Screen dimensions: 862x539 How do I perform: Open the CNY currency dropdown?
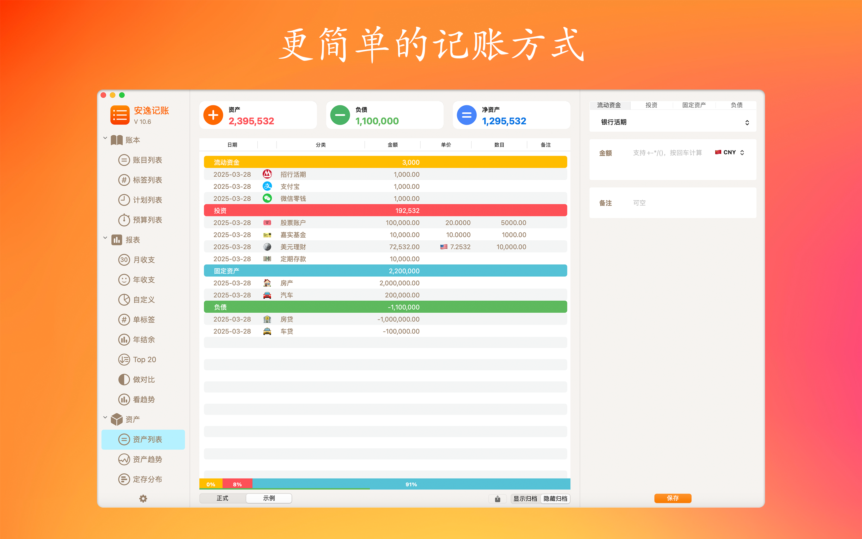[x=729, y=153]
